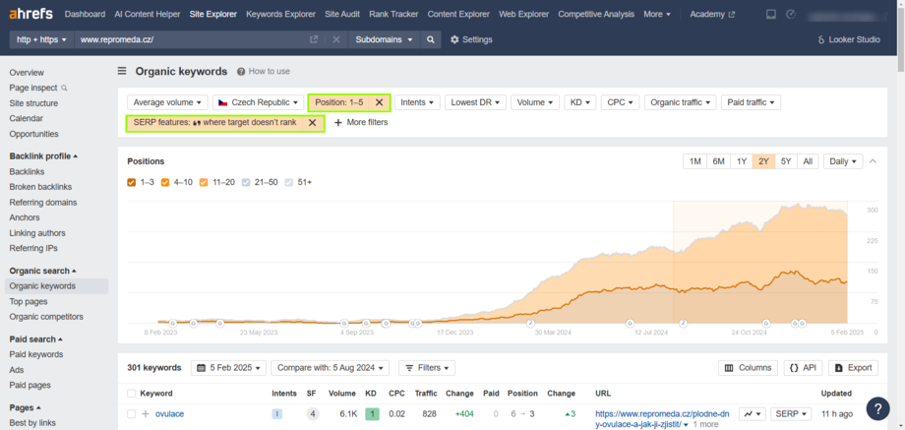905x430 pixels.
Task: Remove the Position 1–5 filter
Action: pyautogui.click(x=380, y=102)
